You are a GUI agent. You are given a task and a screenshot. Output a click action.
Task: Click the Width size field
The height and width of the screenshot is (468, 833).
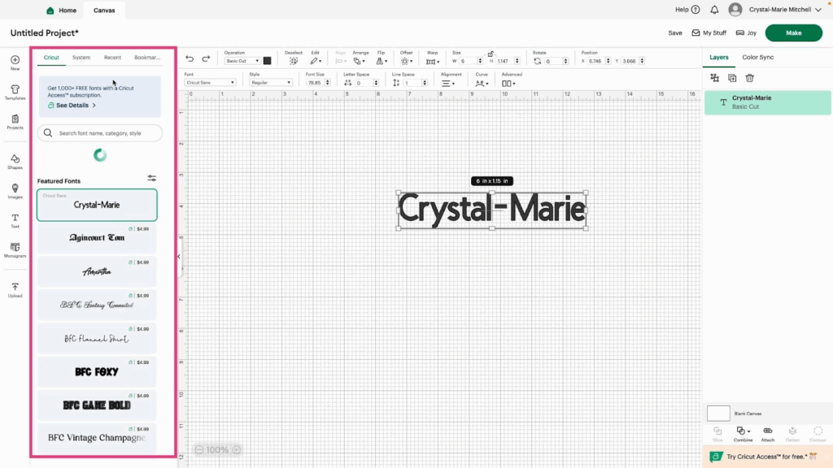[468, 62]
